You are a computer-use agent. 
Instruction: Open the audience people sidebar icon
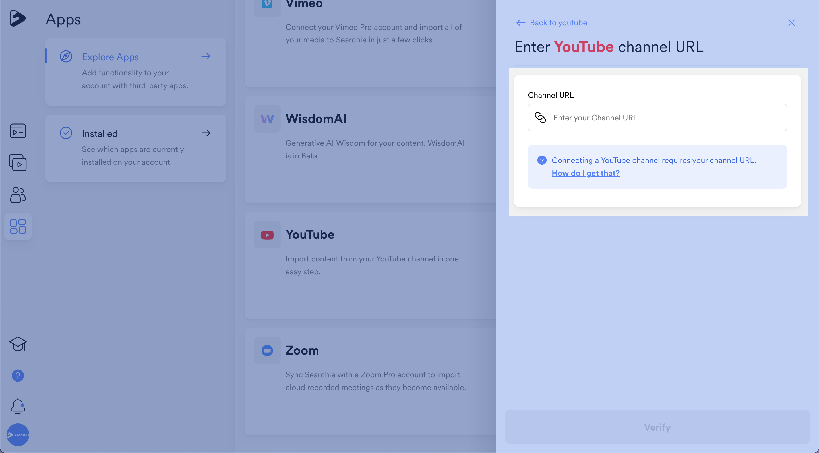click(x=18, y=194)
